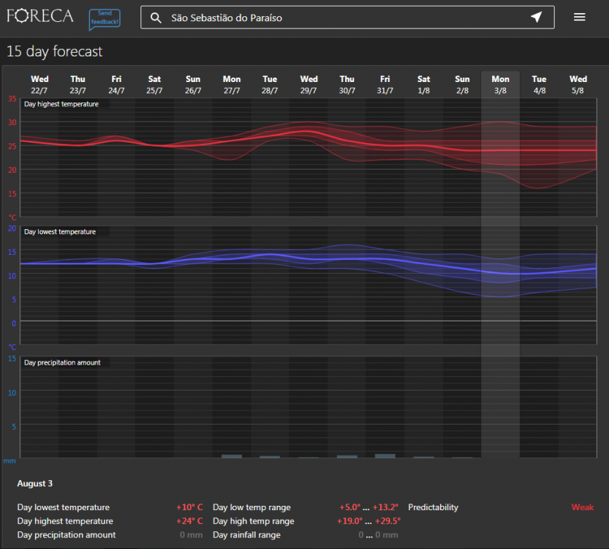The image size is (609, 549).
Task: Select Wed 22/7 day column
Action: tap(39, 84)
